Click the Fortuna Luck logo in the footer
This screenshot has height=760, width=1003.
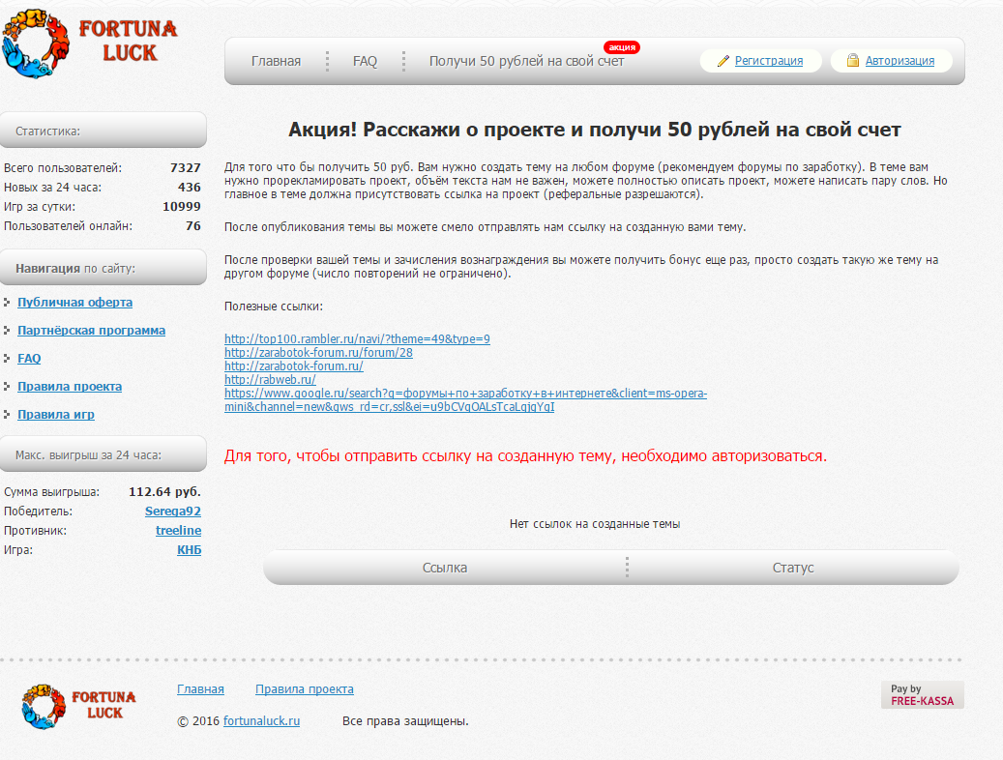(79, 706)
